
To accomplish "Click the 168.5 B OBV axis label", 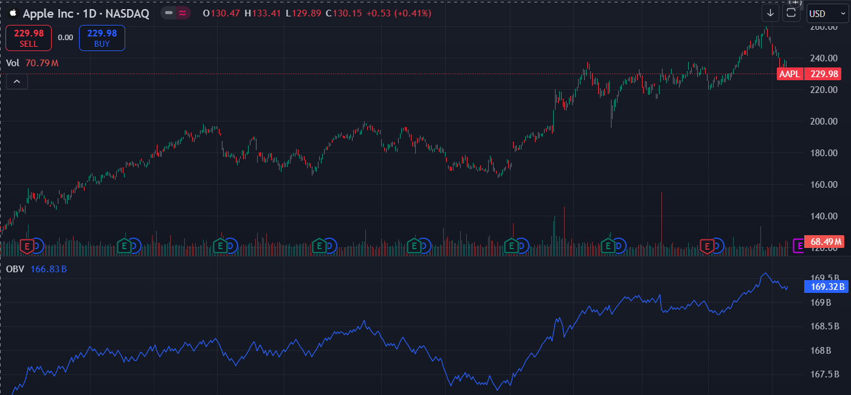I will (824, 326).
